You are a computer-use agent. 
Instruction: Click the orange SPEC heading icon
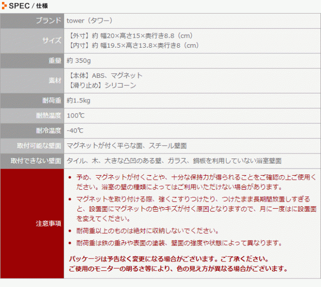pos(5,6)
